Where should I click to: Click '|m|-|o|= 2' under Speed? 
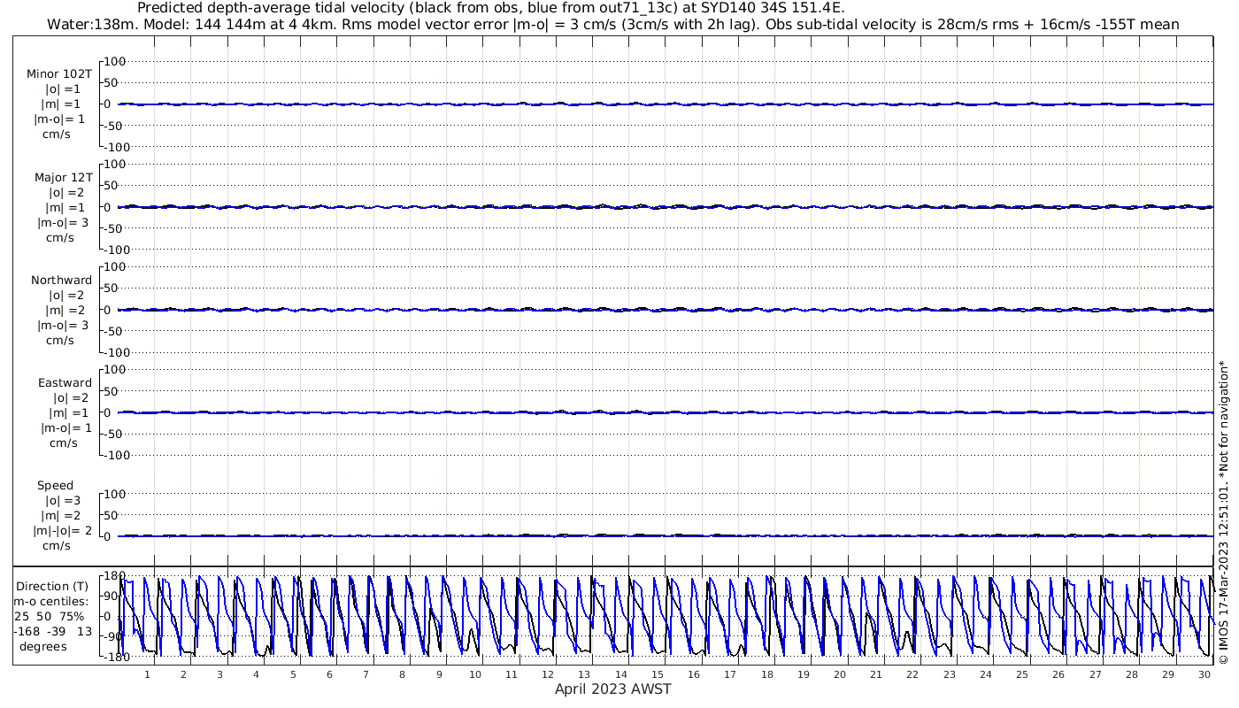tap(63, 531)
